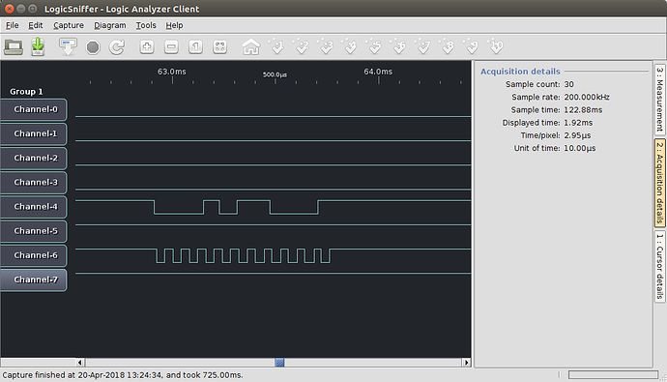Click the Sample count value 30
Viewport: 667px width, 382px height.
(x=568, y=84)
